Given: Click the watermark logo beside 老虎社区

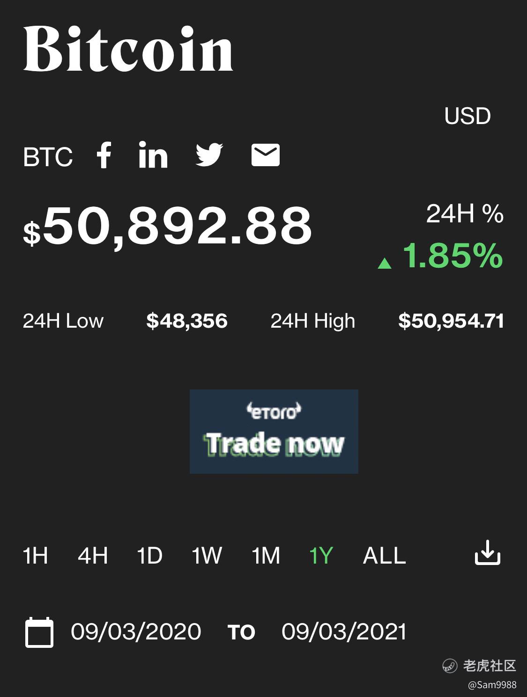Looking at the screenshot, I should point(450,666).
